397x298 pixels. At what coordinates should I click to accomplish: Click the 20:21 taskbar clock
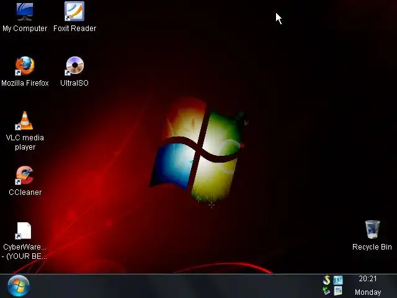[368, 279]
